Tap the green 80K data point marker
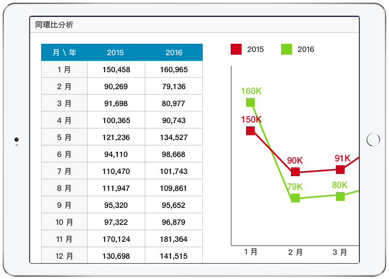The width and height of the screenshot is (389, 279). pyautogui.click(x=340, y=196)
